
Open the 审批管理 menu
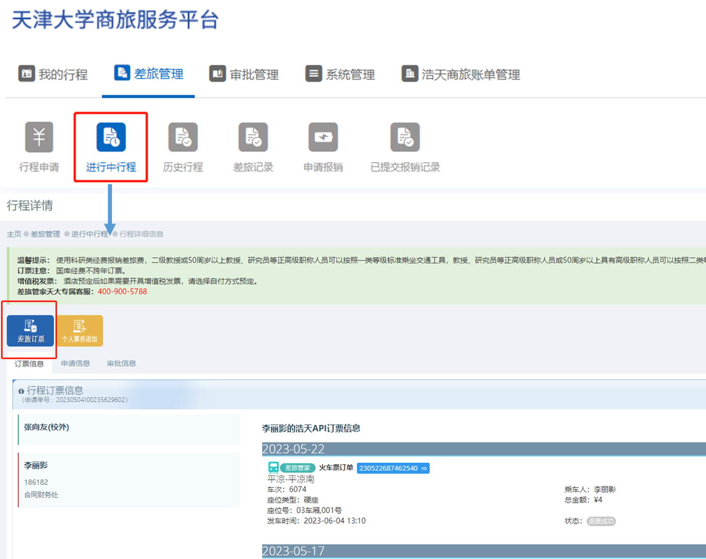[244, 75]
